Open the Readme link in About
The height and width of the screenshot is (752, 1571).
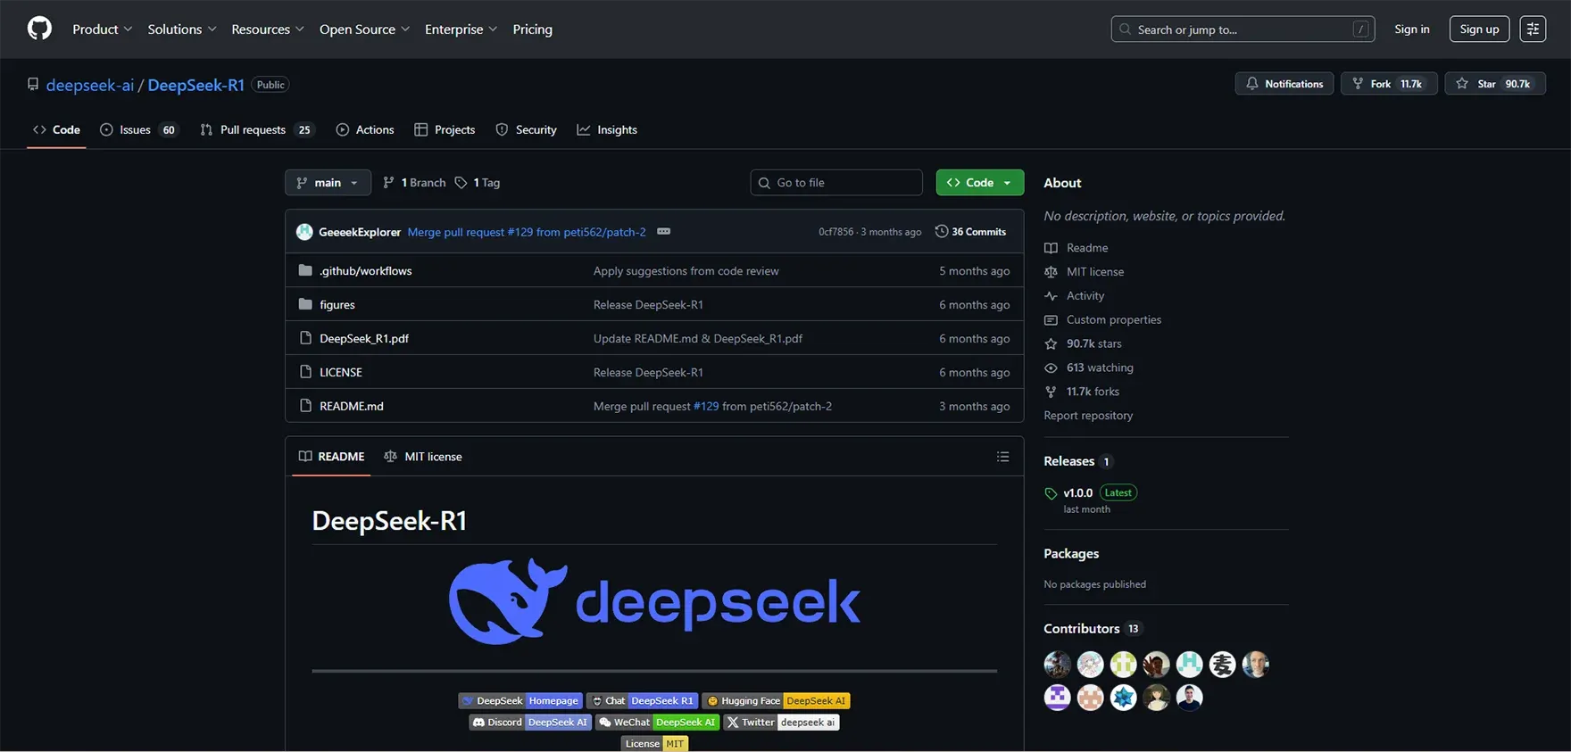(x=1076, y=248)
